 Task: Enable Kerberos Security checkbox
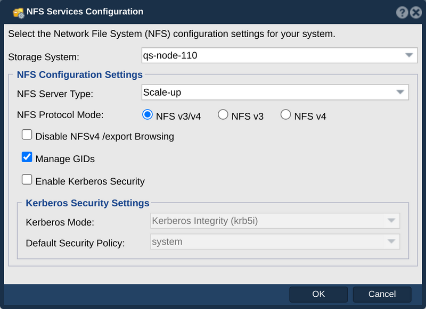27,180
